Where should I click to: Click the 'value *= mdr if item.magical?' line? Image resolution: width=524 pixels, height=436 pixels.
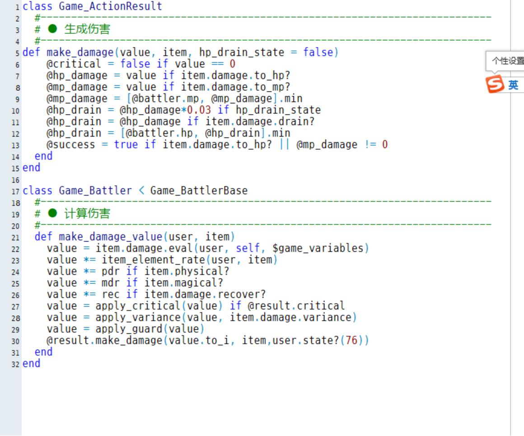135,283
